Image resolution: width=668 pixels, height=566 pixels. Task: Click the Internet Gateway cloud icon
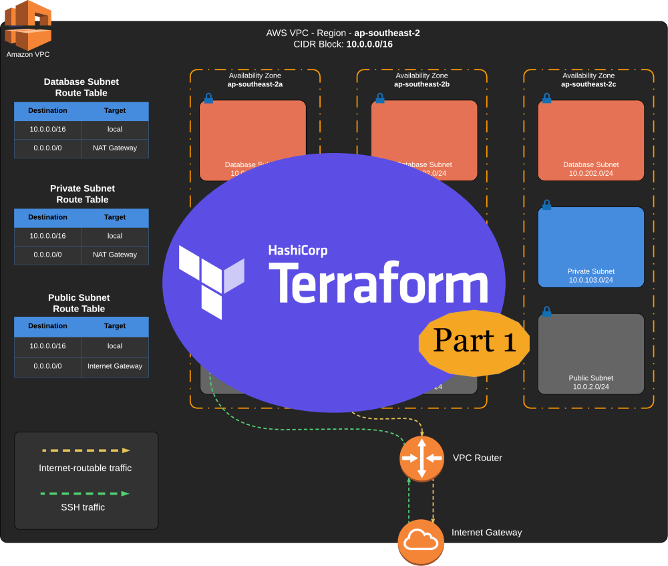[421, 540]
